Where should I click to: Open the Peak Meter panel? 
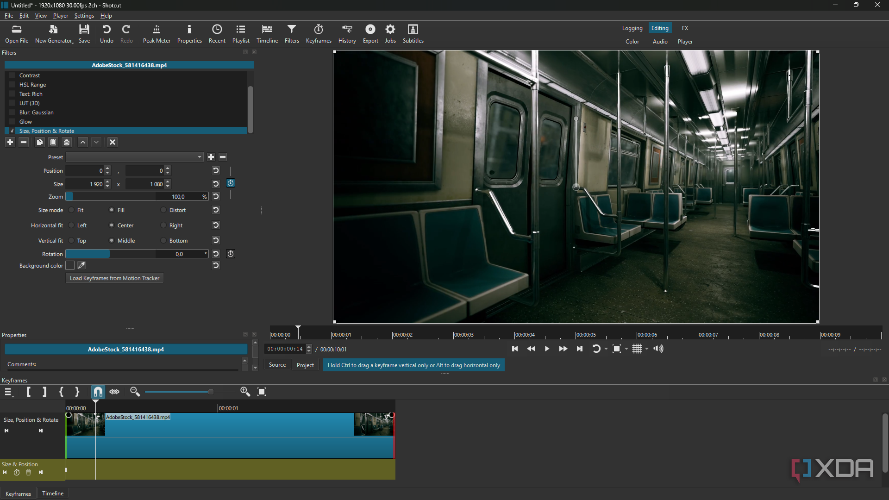(x=157, y=34)
